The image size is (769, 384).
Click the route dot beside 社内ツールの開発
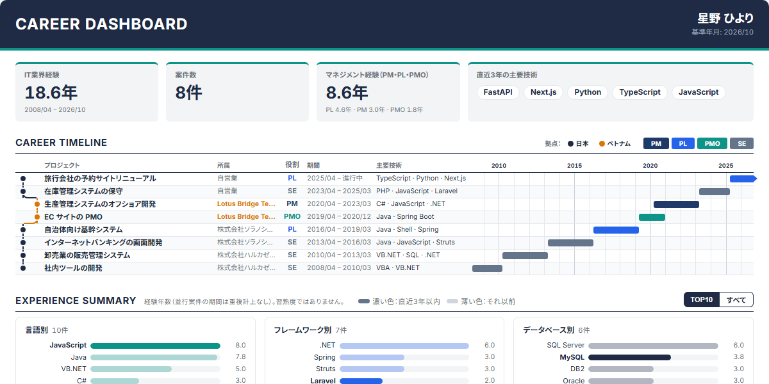23,268
